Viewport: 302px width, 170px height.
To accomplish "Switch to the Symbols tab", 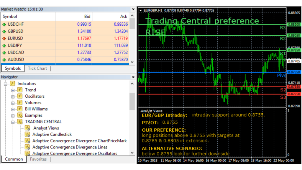I will pos(13,68).
